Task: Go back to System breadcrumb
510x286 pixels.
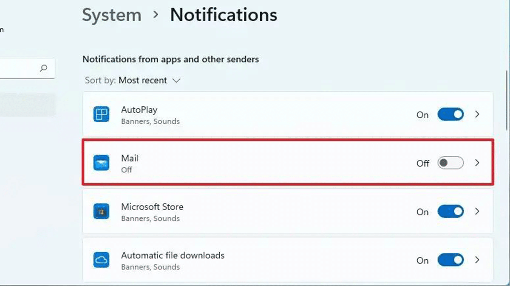Action: pyautogui.click(x=111, y=15)
